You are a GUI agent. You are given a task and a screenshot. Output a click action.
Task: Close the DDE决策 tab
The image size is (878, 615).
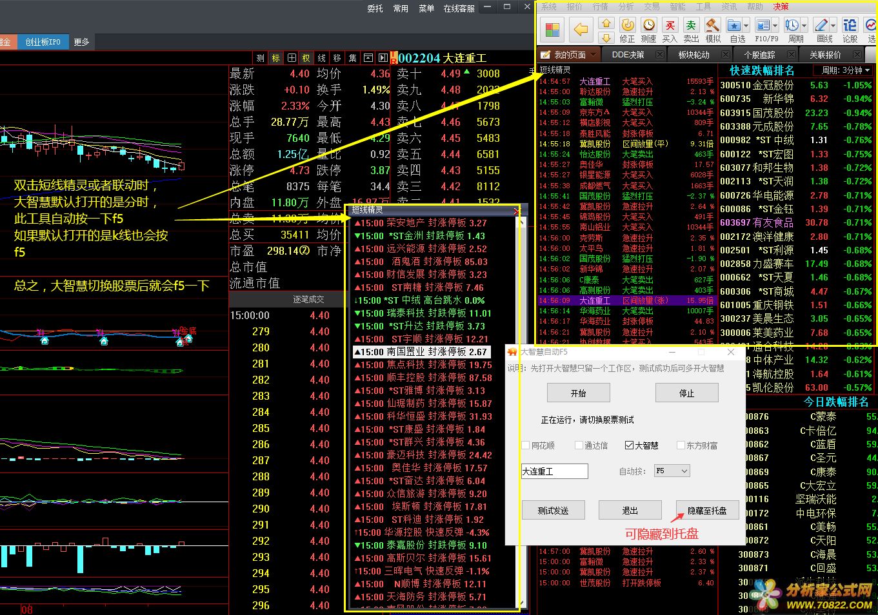pos(660,55)
